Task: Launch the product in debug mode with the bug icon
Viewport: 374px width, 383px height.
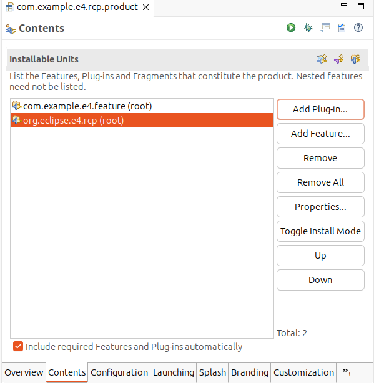Action: tap(308, 27)
